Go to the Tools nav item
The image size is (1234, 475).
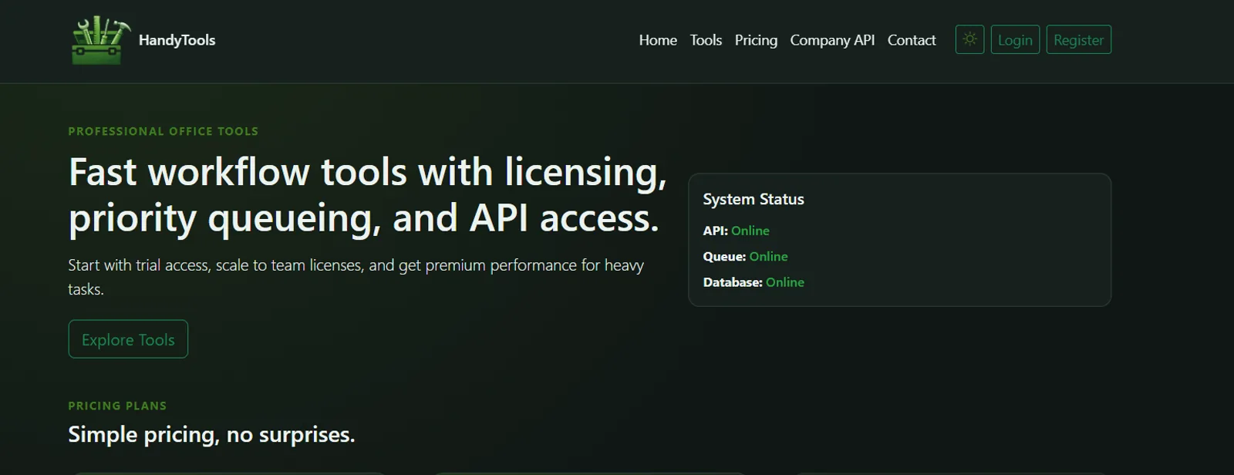[x=706, y=40]
